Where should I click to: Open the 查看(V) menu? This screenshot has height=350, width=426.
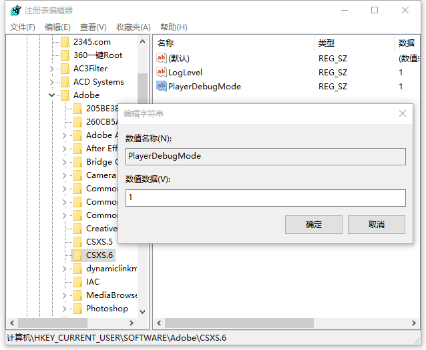point(93,27)
